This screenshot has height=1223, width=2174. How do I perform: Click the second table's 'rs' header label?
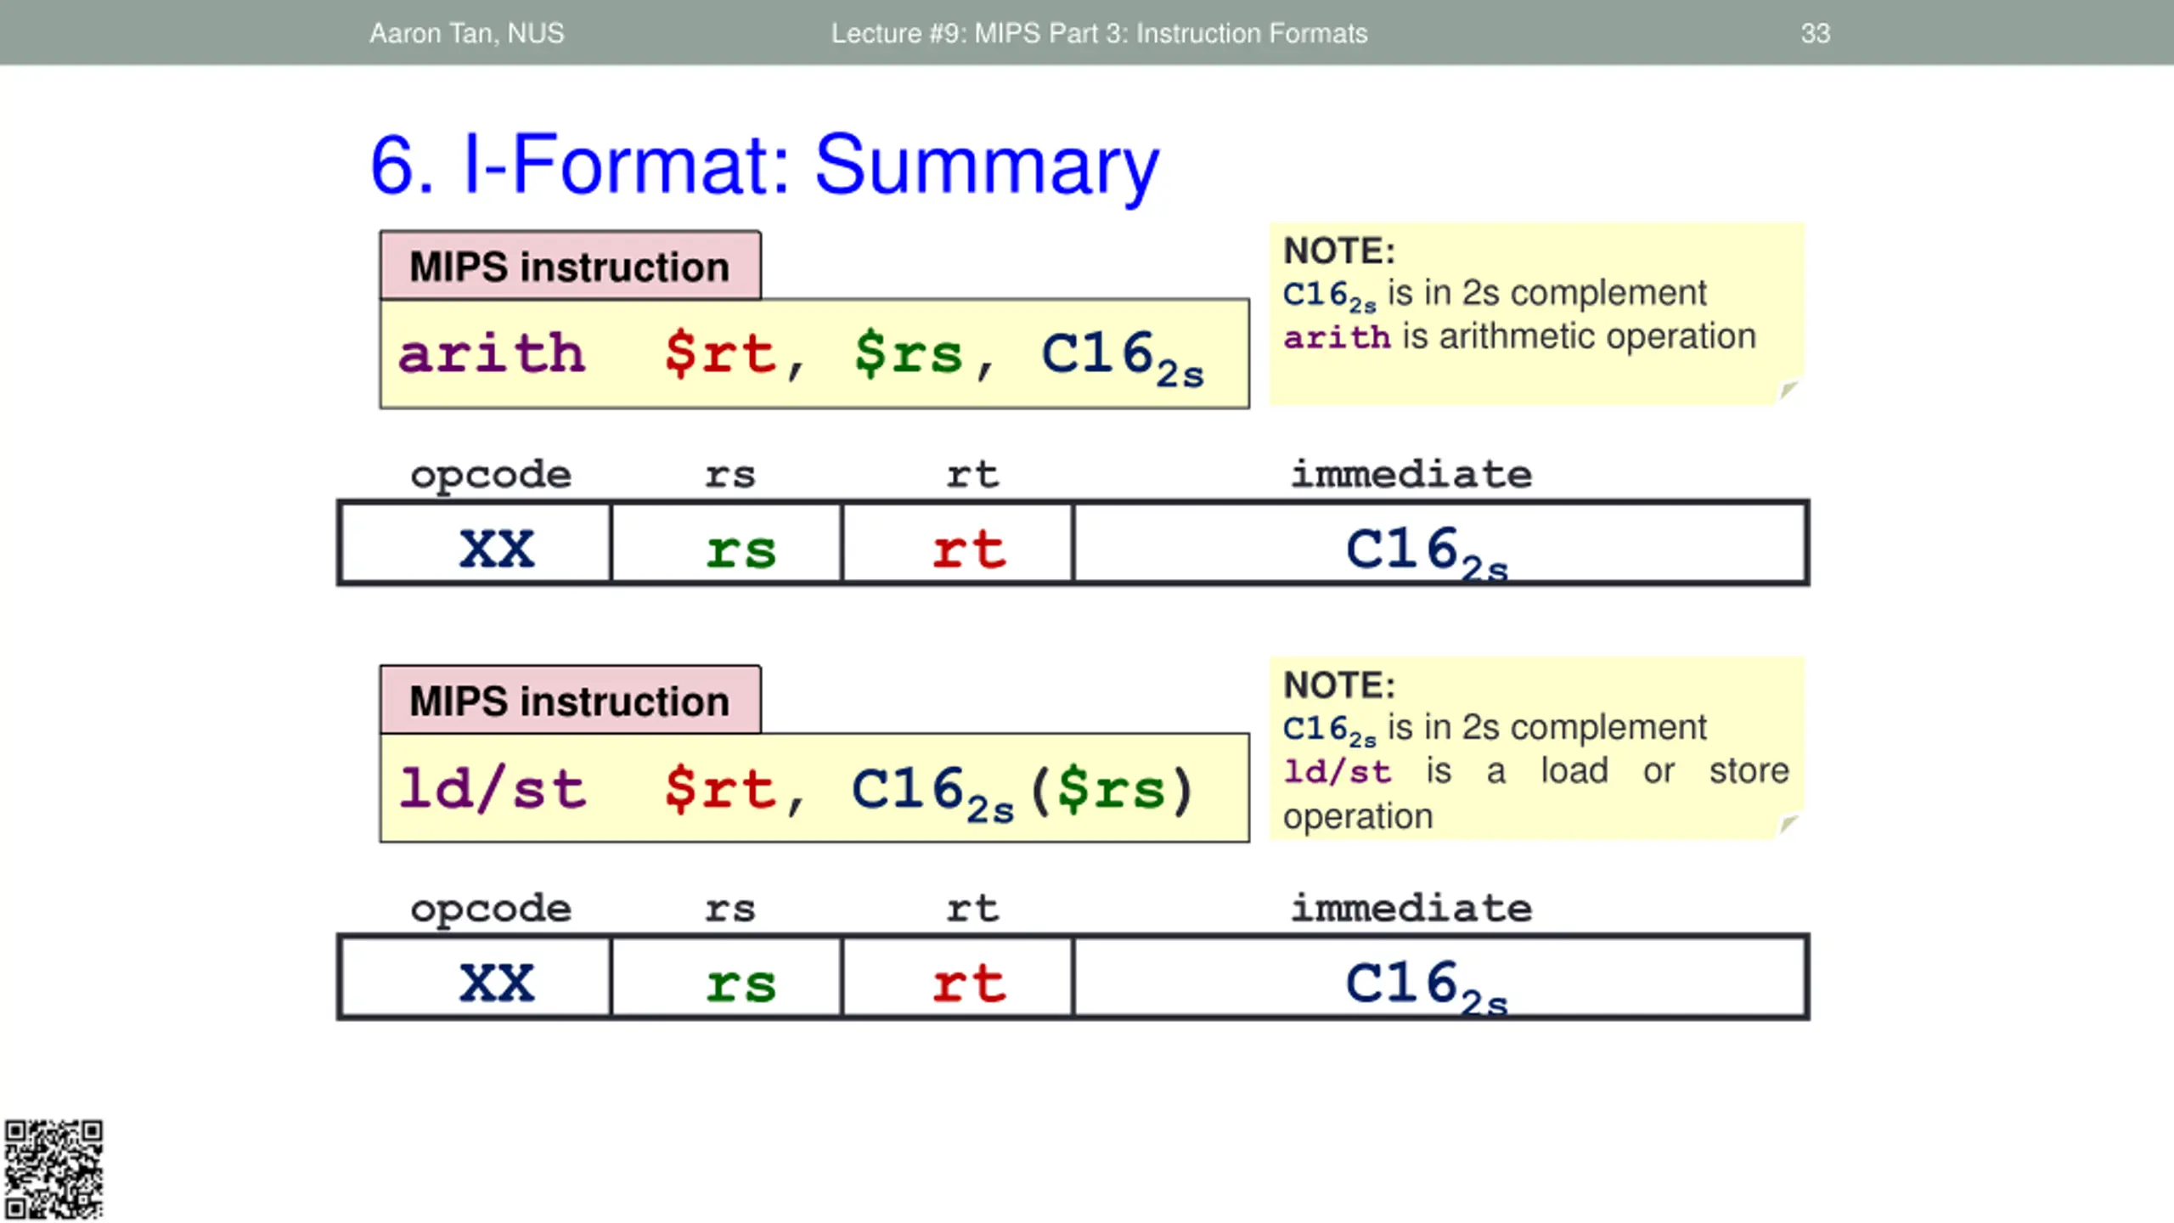729,910
